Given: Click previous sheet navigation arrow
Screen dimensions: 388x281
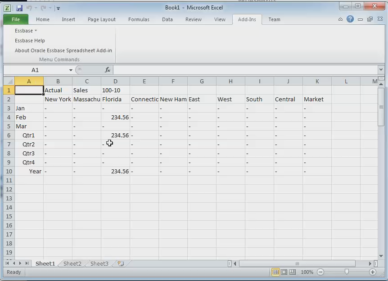Looking at the screenshot, I should coord(14,263).
